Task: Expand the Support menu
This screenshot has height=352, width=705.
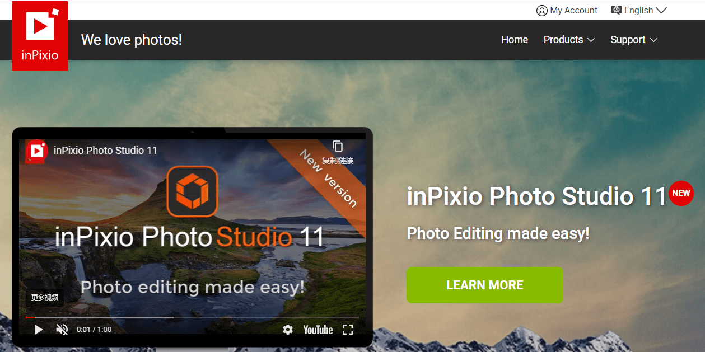Action: click(x=634, y=40)
